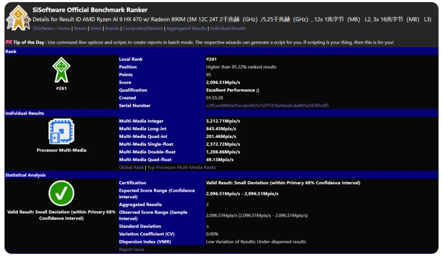Click Report Issue at the bottom
This screenshot has height=258, width=443.
[131, 249]
